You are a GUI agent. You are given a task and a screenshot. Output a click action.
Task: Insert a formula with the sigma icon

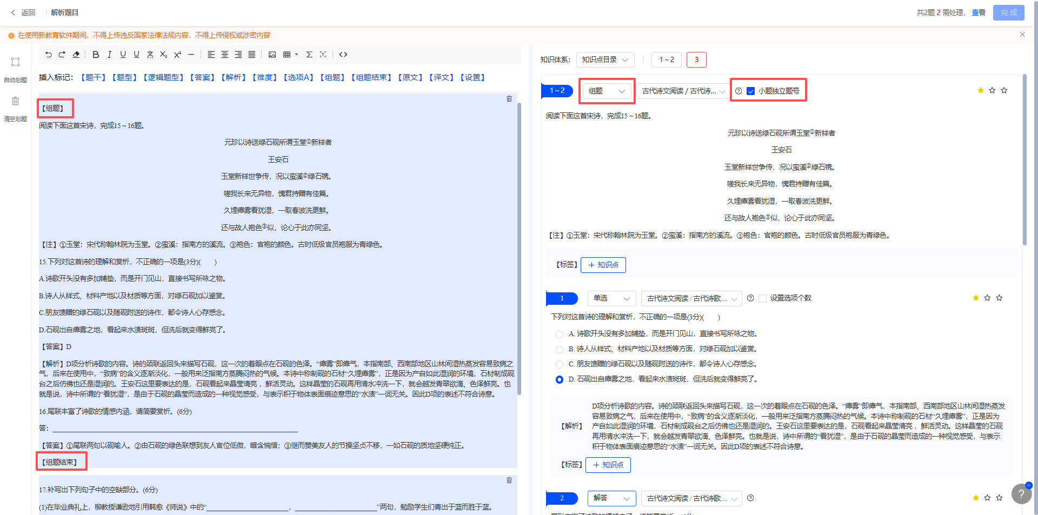[x=309, y=55]
